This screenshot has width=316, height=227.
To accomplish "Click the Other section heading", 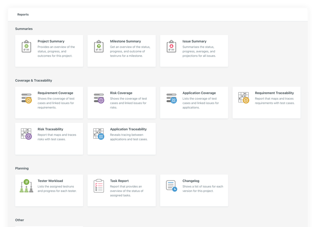I will [x=20, y=220].
